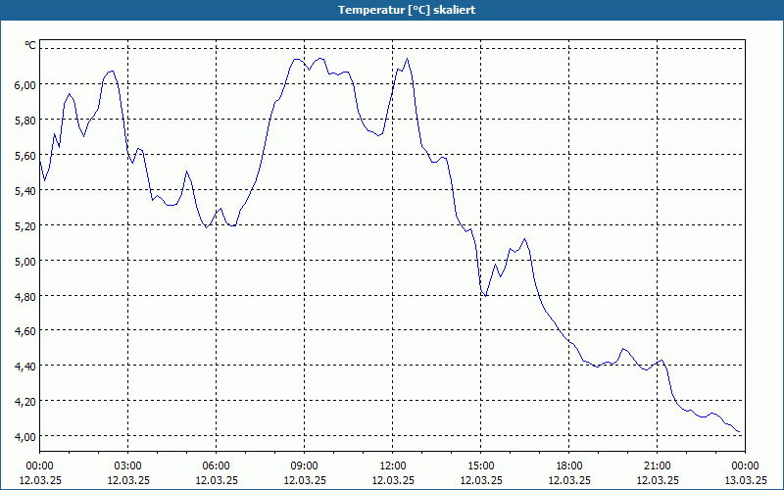Select the 6,00 y-axis label

coord(25,85)
